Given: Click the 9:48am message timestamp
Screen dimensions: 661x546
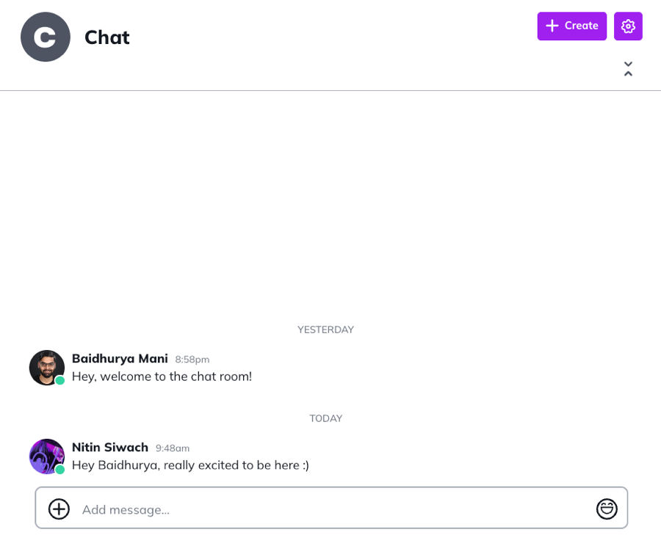Looking at the screenshot, I should pyautogui.click(x=173, y=448).
